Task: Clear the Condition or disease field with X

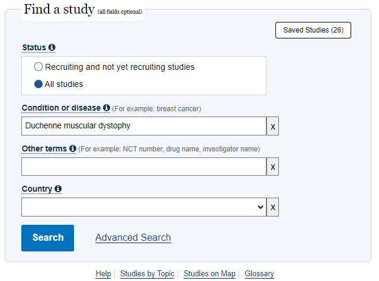Action: (273, 126)
